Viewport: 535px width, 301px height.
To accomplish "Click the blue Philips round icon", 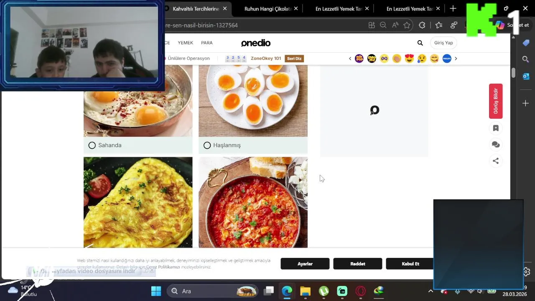I will point(447,59).
